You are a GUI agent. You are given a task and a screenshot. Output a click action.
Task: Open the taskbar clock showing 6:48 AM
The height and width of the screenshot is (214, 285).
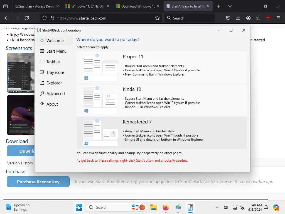pos(255,207)
